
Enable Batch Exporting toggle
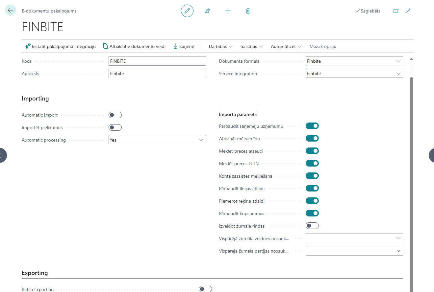click(205, 289)
